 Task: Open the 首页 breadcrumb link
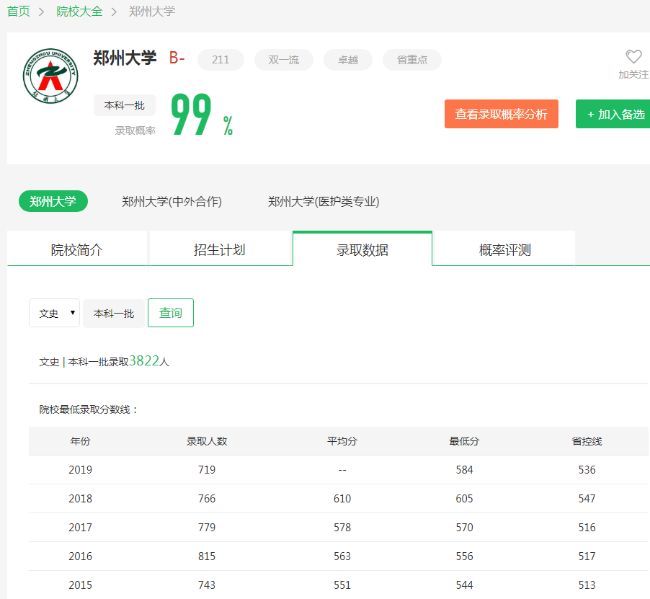click(x=19, y=12)
